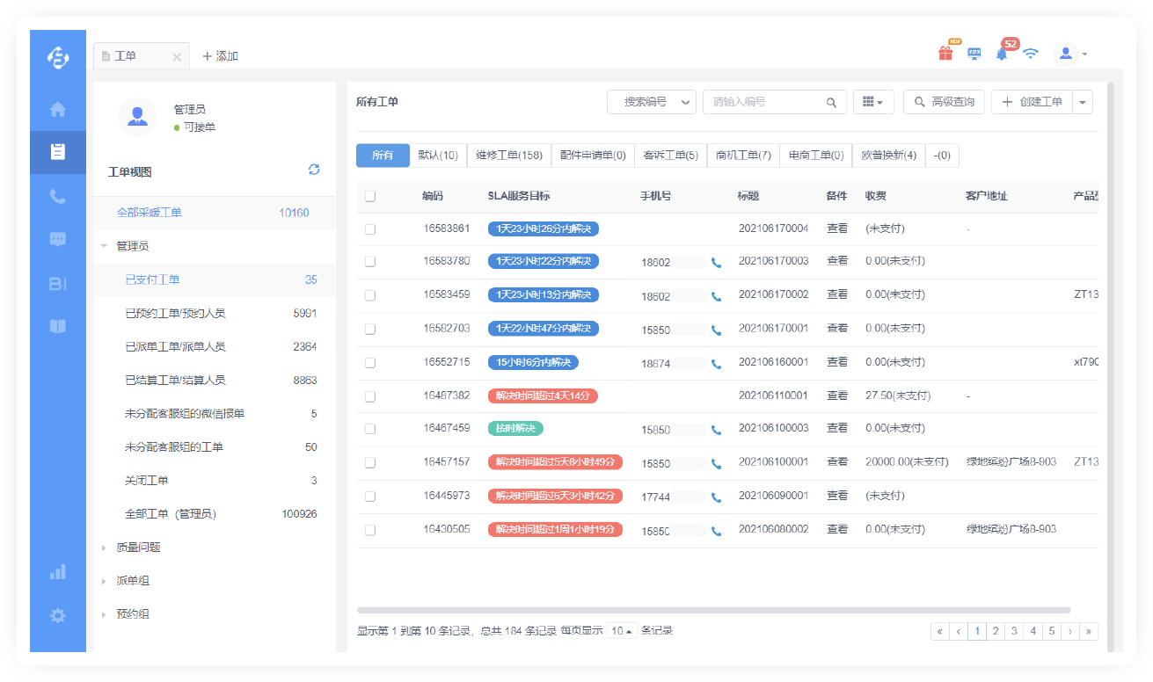Call phone number for ticket 16583780

point(716,262)
